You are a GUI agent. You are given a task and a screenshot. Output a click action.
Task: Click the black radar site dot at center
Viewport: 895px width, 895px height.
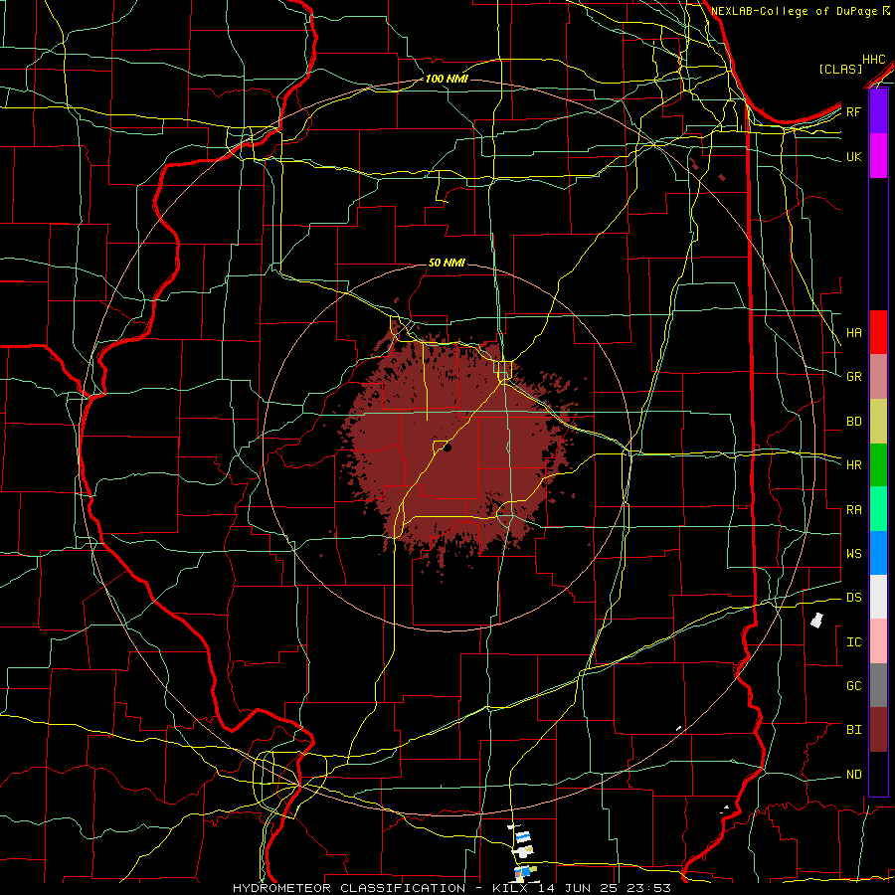point(447,448)
